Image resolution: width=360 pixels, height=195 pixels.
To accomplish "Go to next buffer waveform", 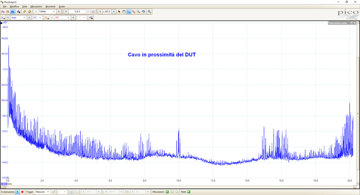I will [88, 12].
